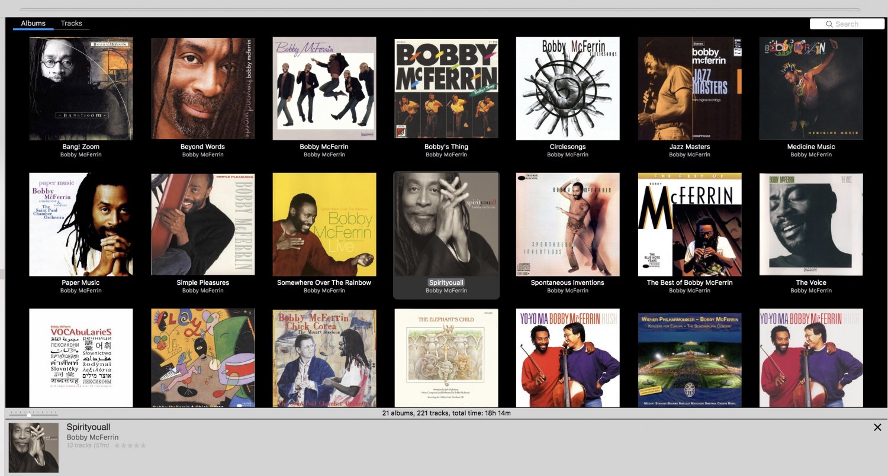Open the Paper Music album cover
Screen dimensions: 888x476
[81, 224]
